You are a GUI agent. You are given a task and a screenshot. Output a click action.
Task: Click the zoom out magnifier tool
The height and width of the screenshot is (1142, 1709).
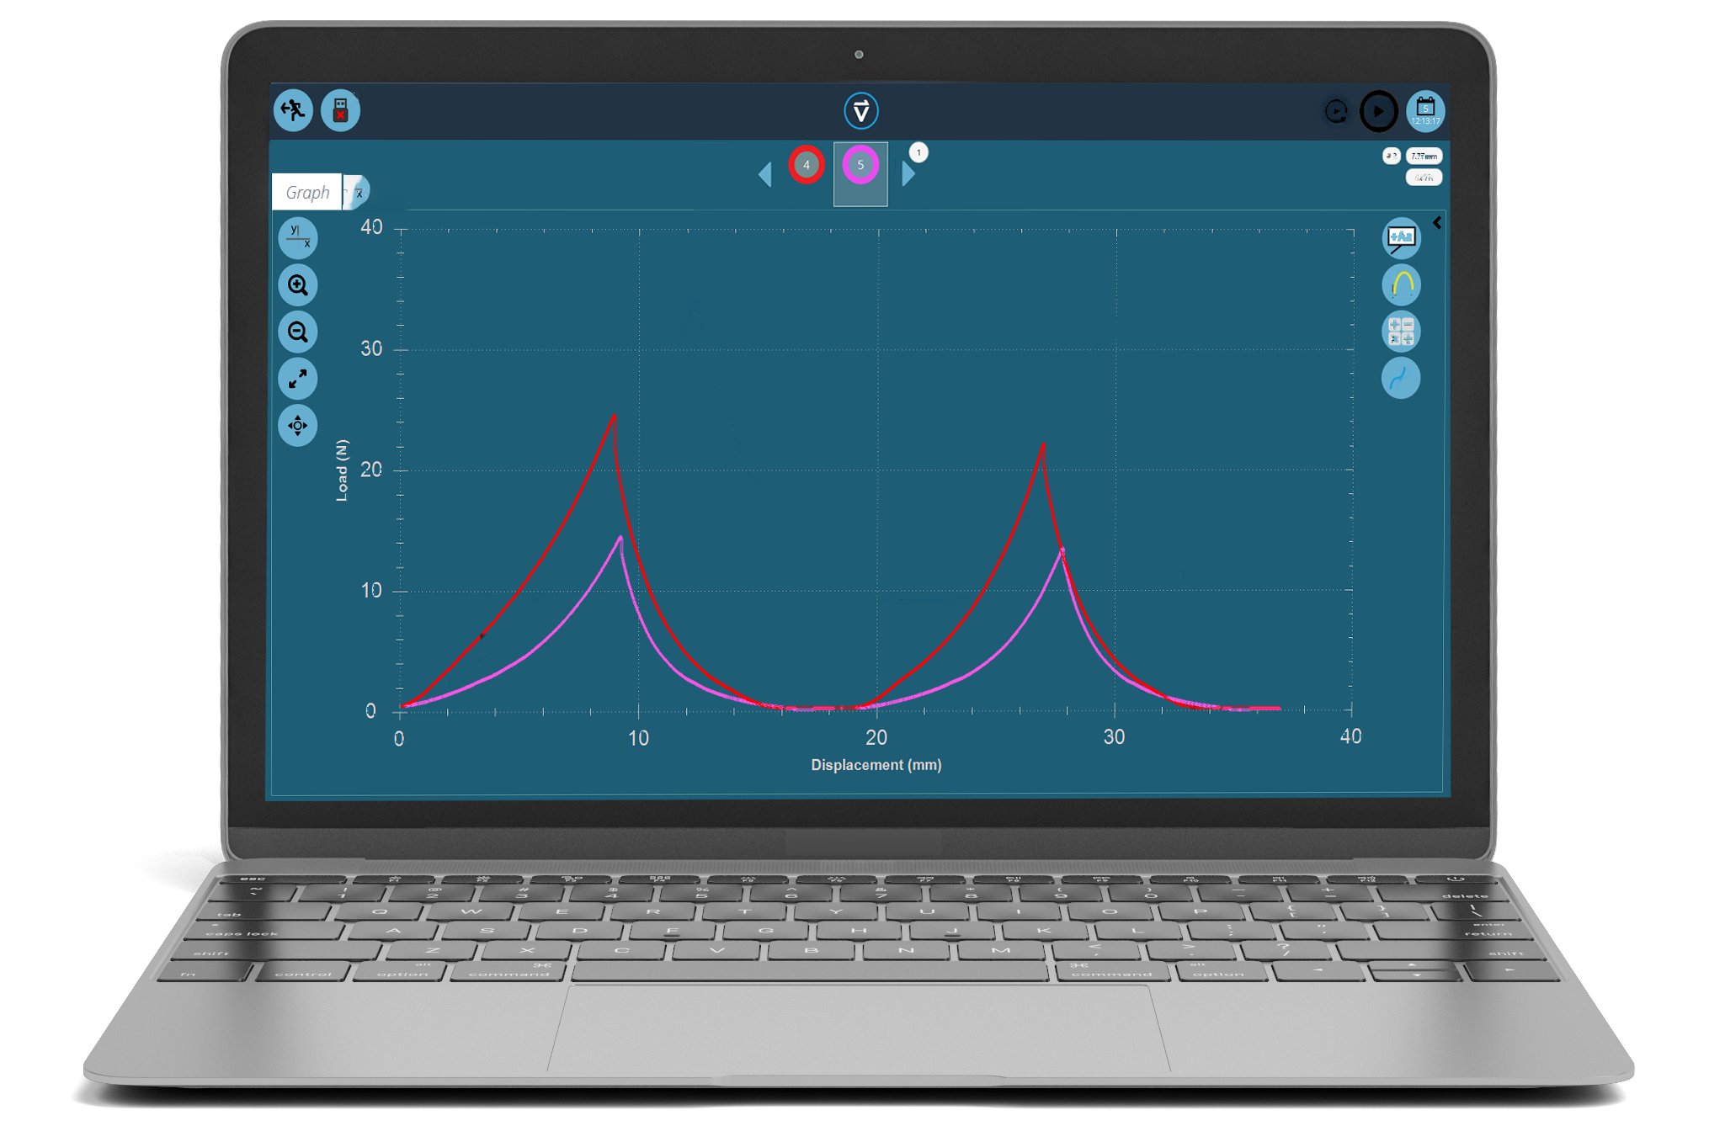pyautogui.click(x=298, y=332)
